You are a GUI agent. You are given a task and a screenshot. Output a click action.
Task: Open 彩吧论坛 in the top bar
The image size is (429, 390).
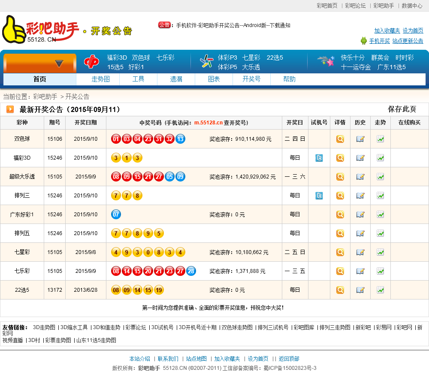tap(355, 6)
